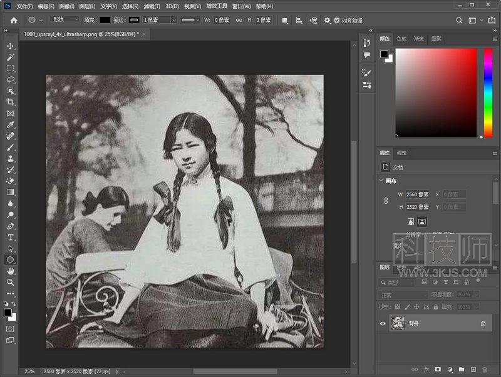The image size is (501, 377).
Task: Select the Magic Wand tool
Action: [x=10, y=57]
